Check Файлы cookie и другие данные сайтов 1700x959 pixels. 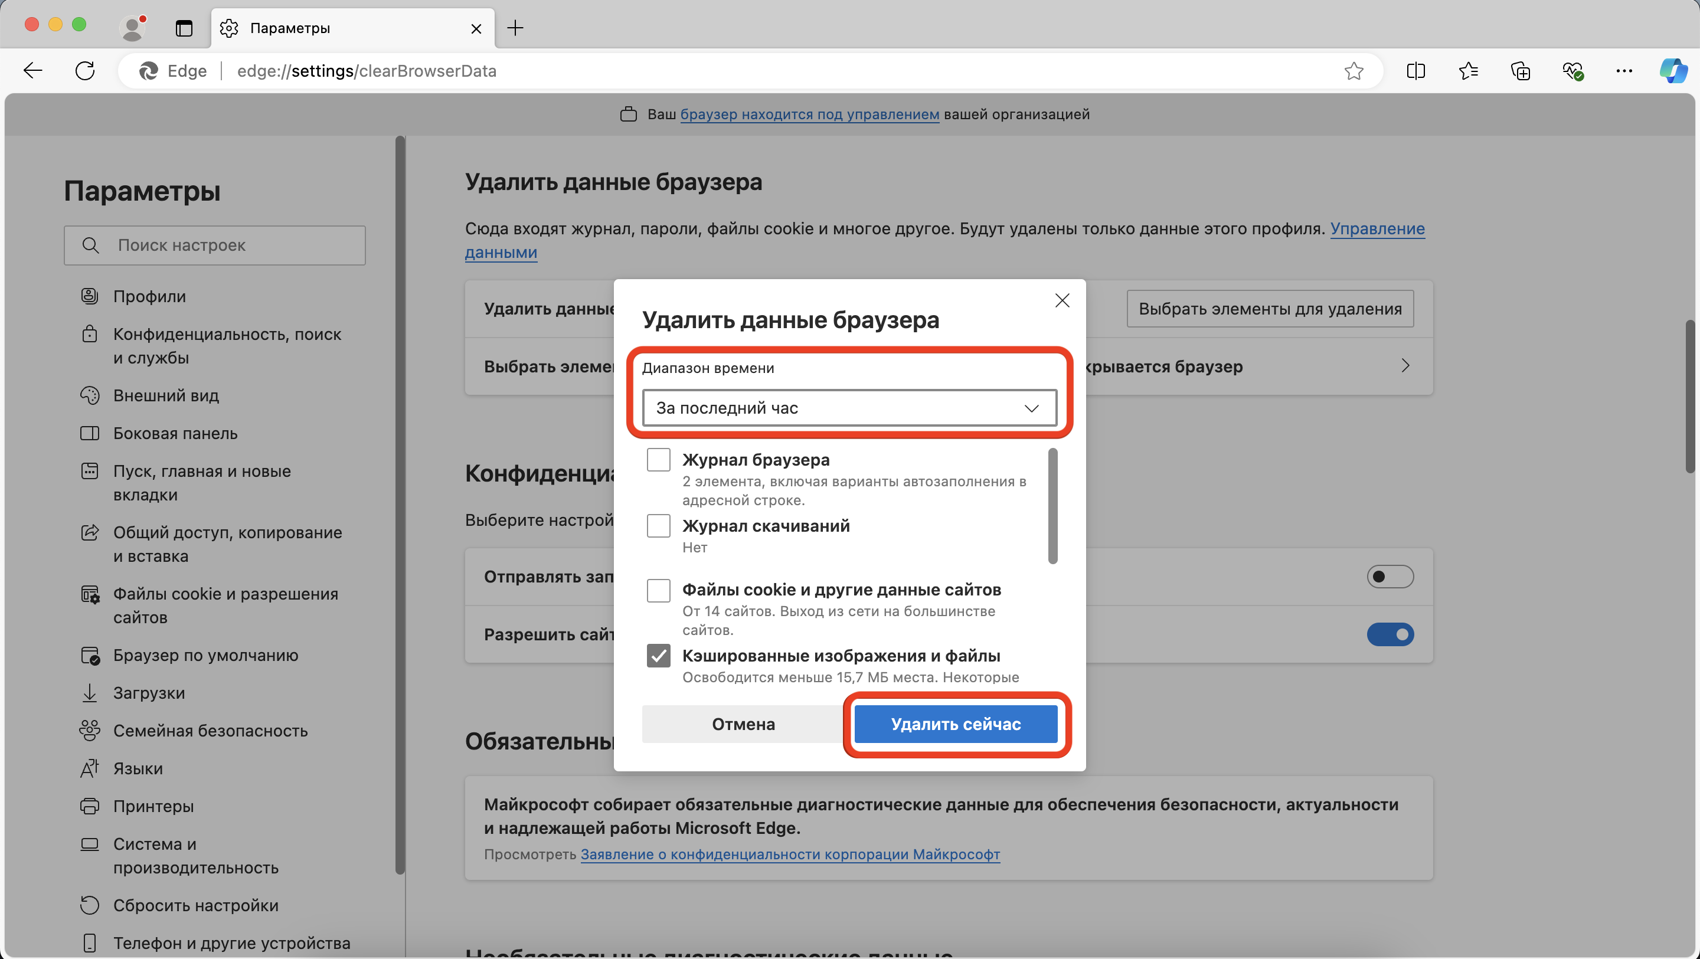pos(658,590)
